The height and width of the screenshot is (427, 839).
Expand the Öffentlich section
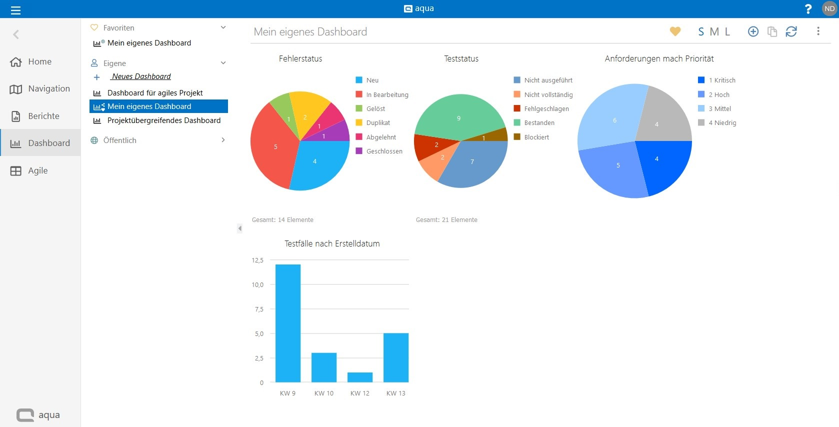223,140
